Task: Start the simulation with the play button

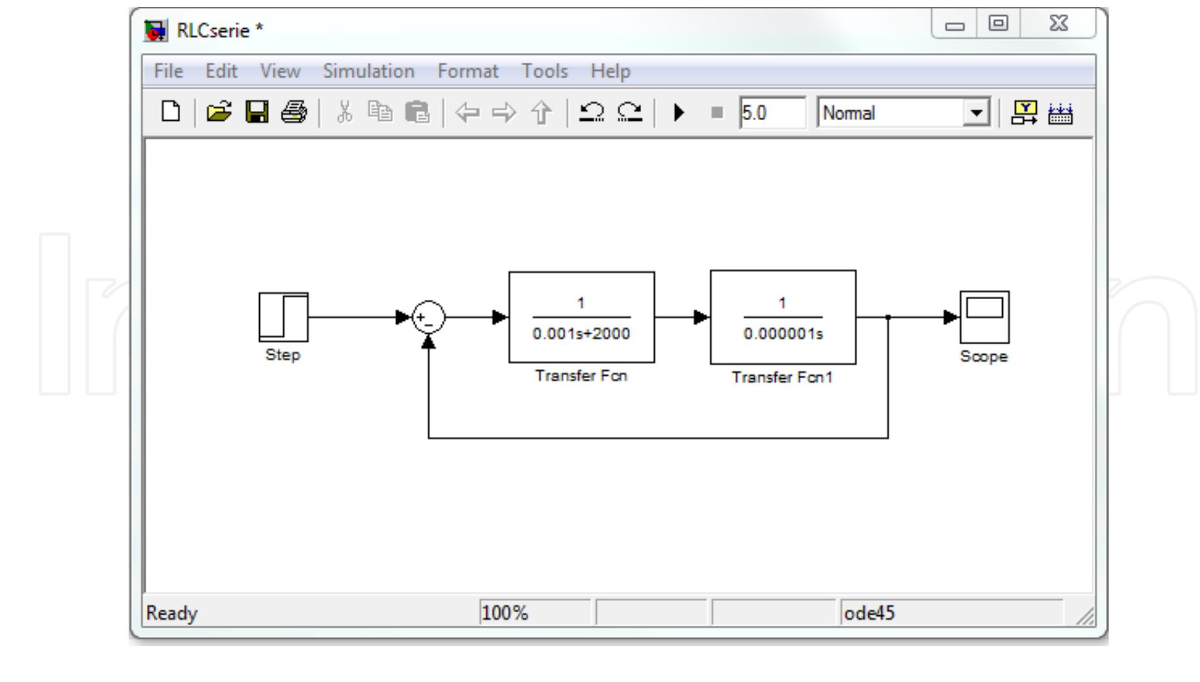Action: [679, 112]
